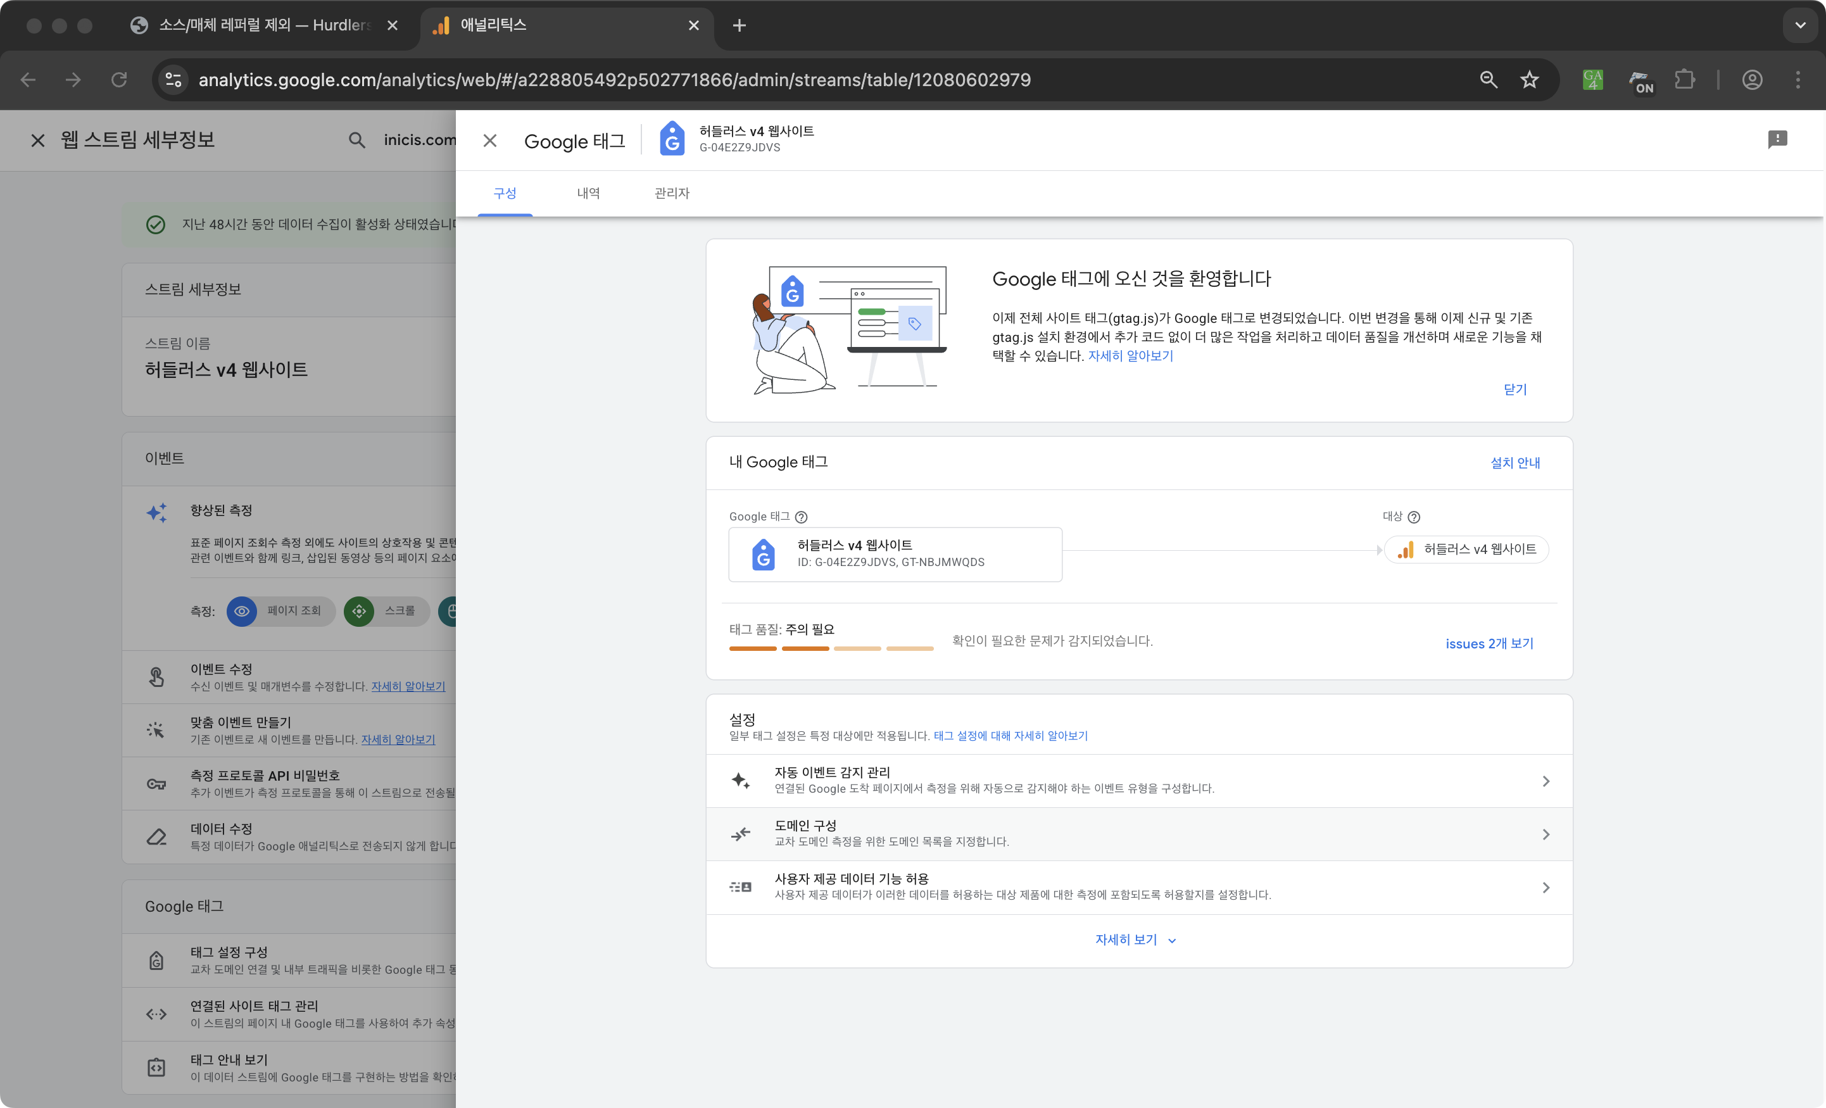
Task: Open the feedback icon at panel top-right
Action: tap(1777, 139)
